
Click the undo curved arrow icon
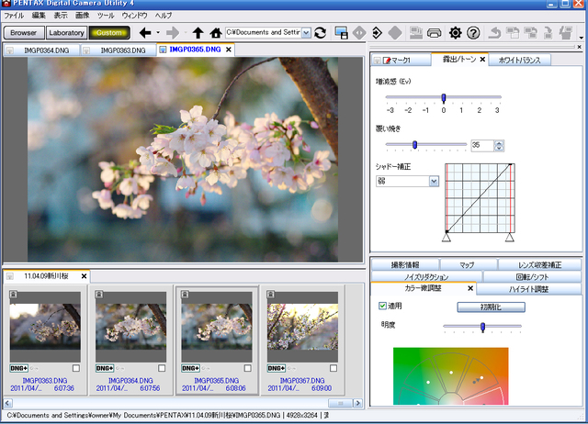pos(494,33)
